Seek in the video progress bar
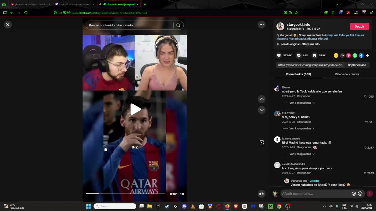 click(x=125, y=194)
